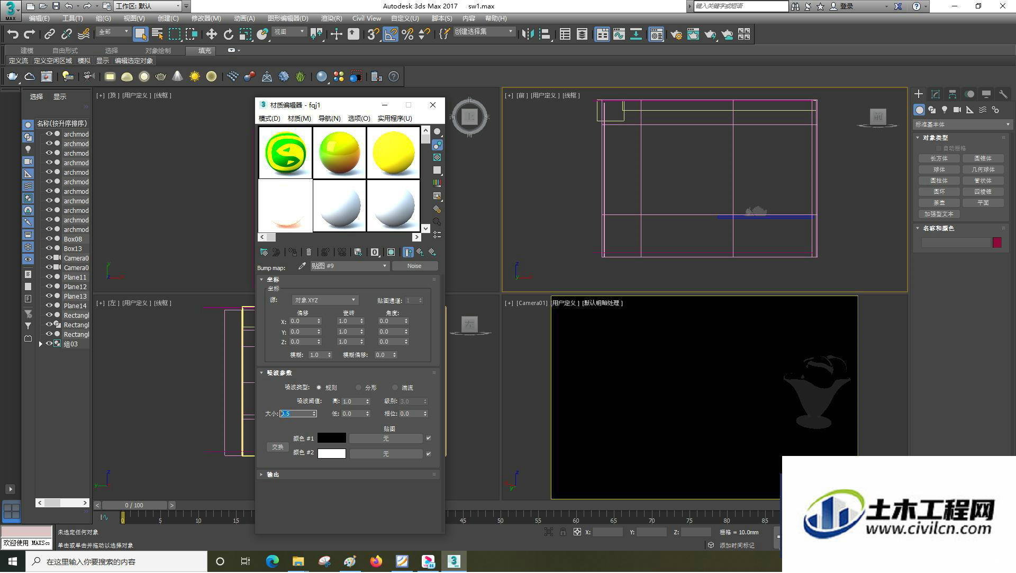Toggle the 3D Snaps icon

[x=373, y=34]
